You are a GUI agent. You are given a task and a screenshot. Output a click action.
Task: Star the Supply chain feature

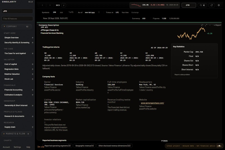pos(33,127)
